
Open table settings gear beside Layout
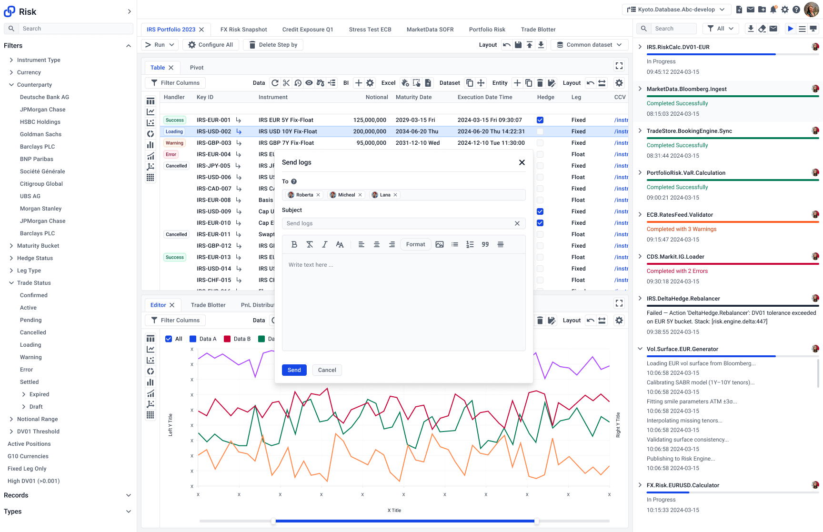point(619,83)
